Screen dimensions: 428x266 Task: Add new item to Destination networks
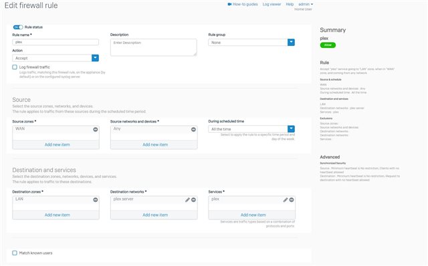click(x=155, y=215)
